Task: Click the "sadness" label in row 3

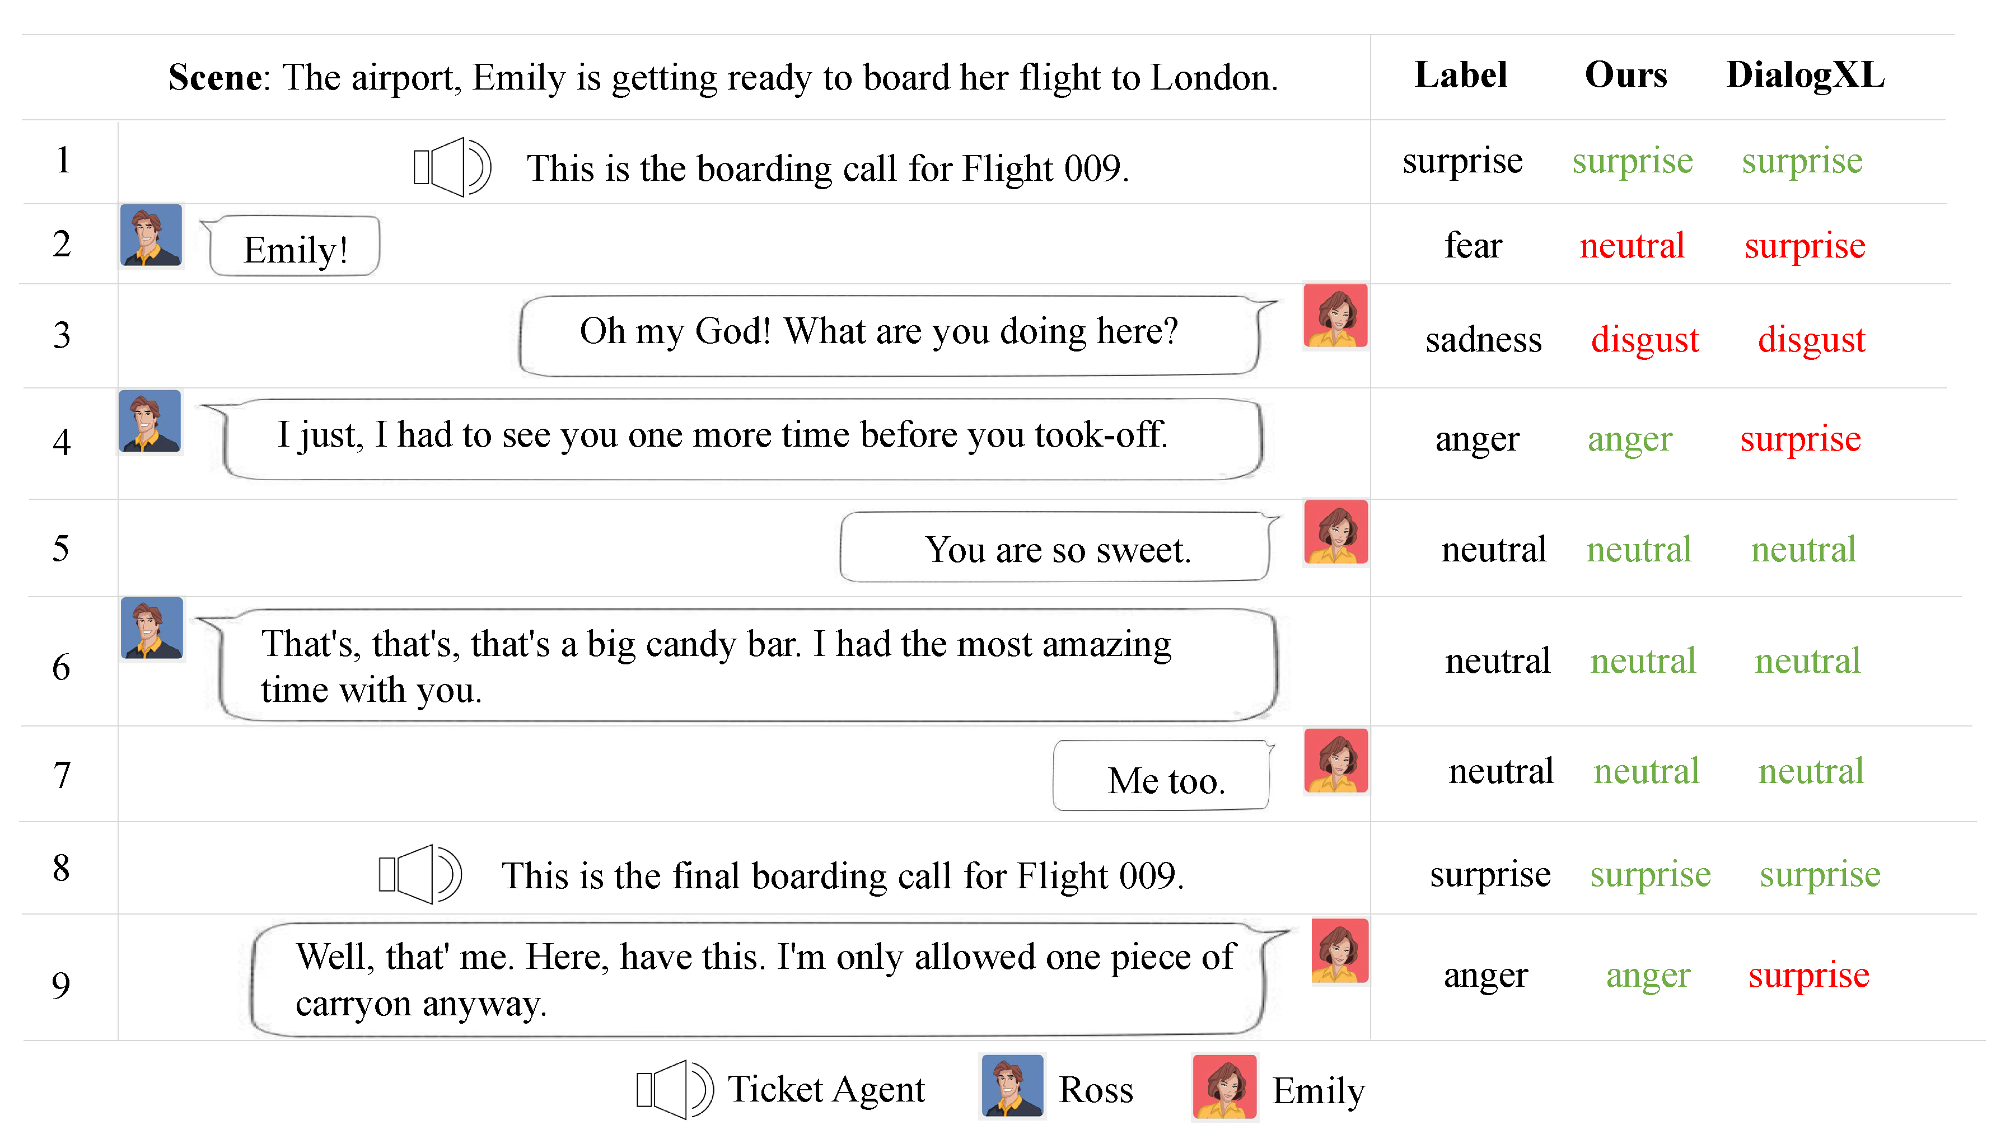Action: [1483, 340]
